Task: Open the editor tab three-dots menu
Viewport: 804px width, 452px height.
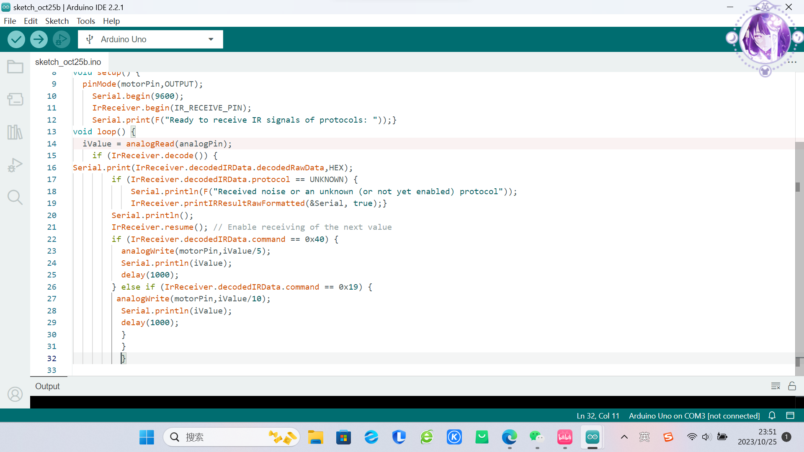Action: click(x=792, y=62)
